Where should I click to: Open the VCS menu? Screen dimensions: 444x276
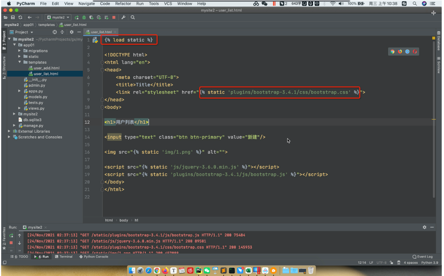coord(168,3)
